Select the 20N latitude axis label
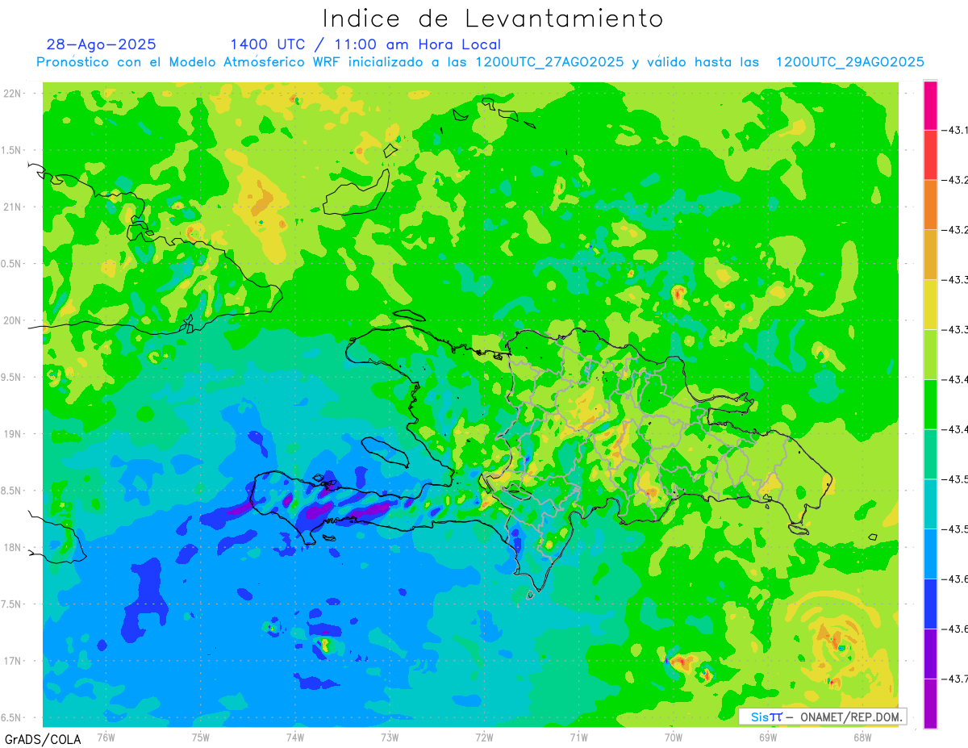 point(12,321)
